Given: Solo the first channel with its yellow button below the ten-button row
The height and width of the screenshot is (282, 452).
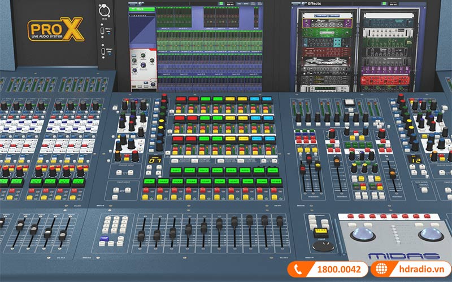Looking at the screenshot, I should (x=145, y=197).
